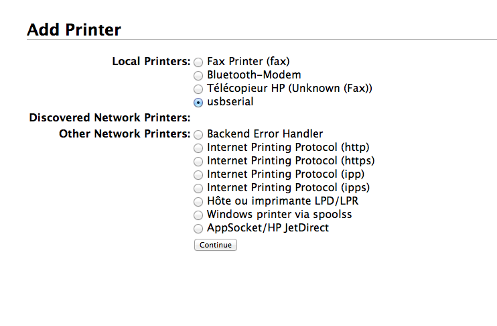Click the Other Network Printers: label
The width and height of the screenshot is (497, 326).
(x=125, y=133)
